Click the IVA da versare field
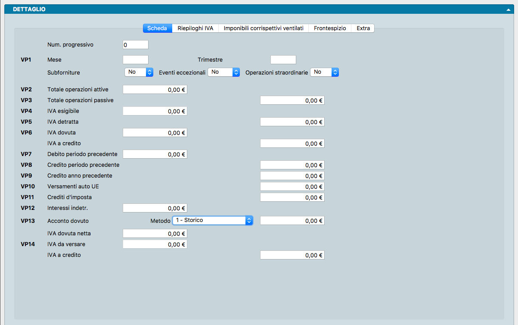This screenshot has width=518, height=325. tap(155, 244)
